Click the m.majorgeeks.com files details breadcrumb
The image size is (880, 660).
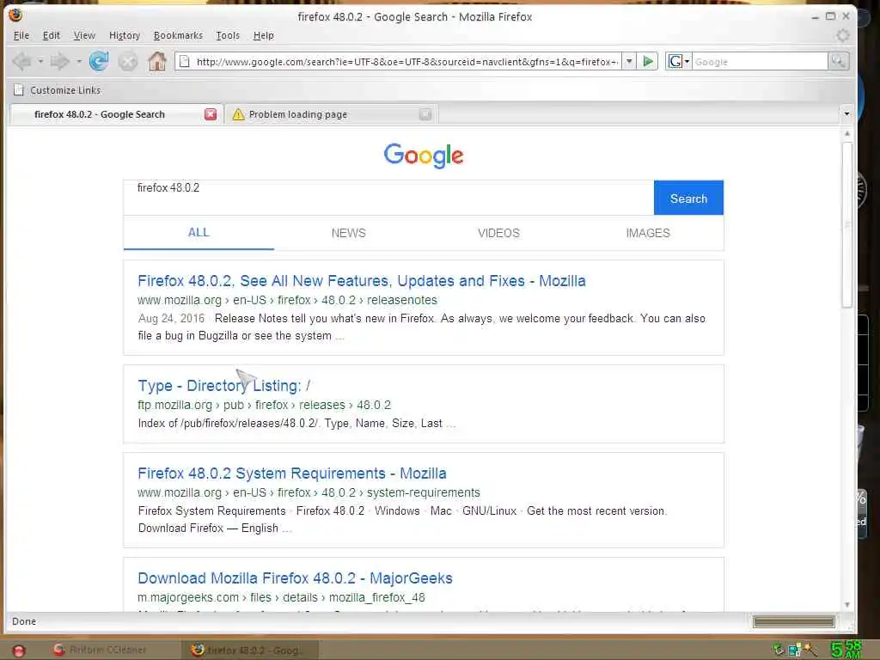281,598
